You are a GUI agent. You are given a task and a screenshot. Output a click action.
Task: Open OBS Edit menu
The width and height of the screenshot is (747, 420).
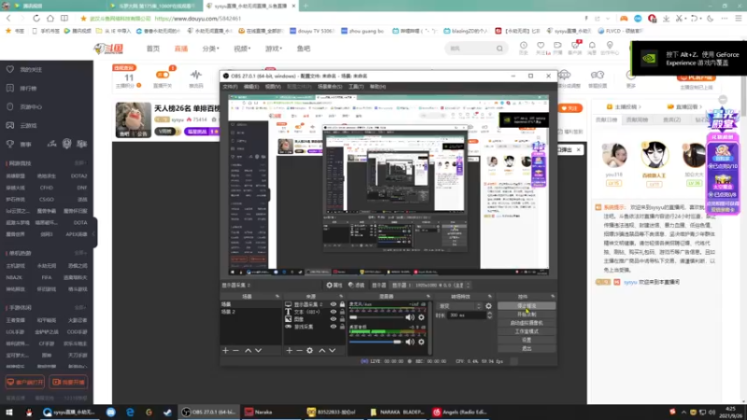click(251, 87)
